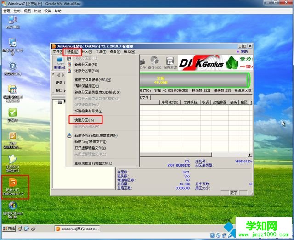Open 我的电脑 desktop icon
The width and height of the screenshot is (294, 240).
click(12, 22)
